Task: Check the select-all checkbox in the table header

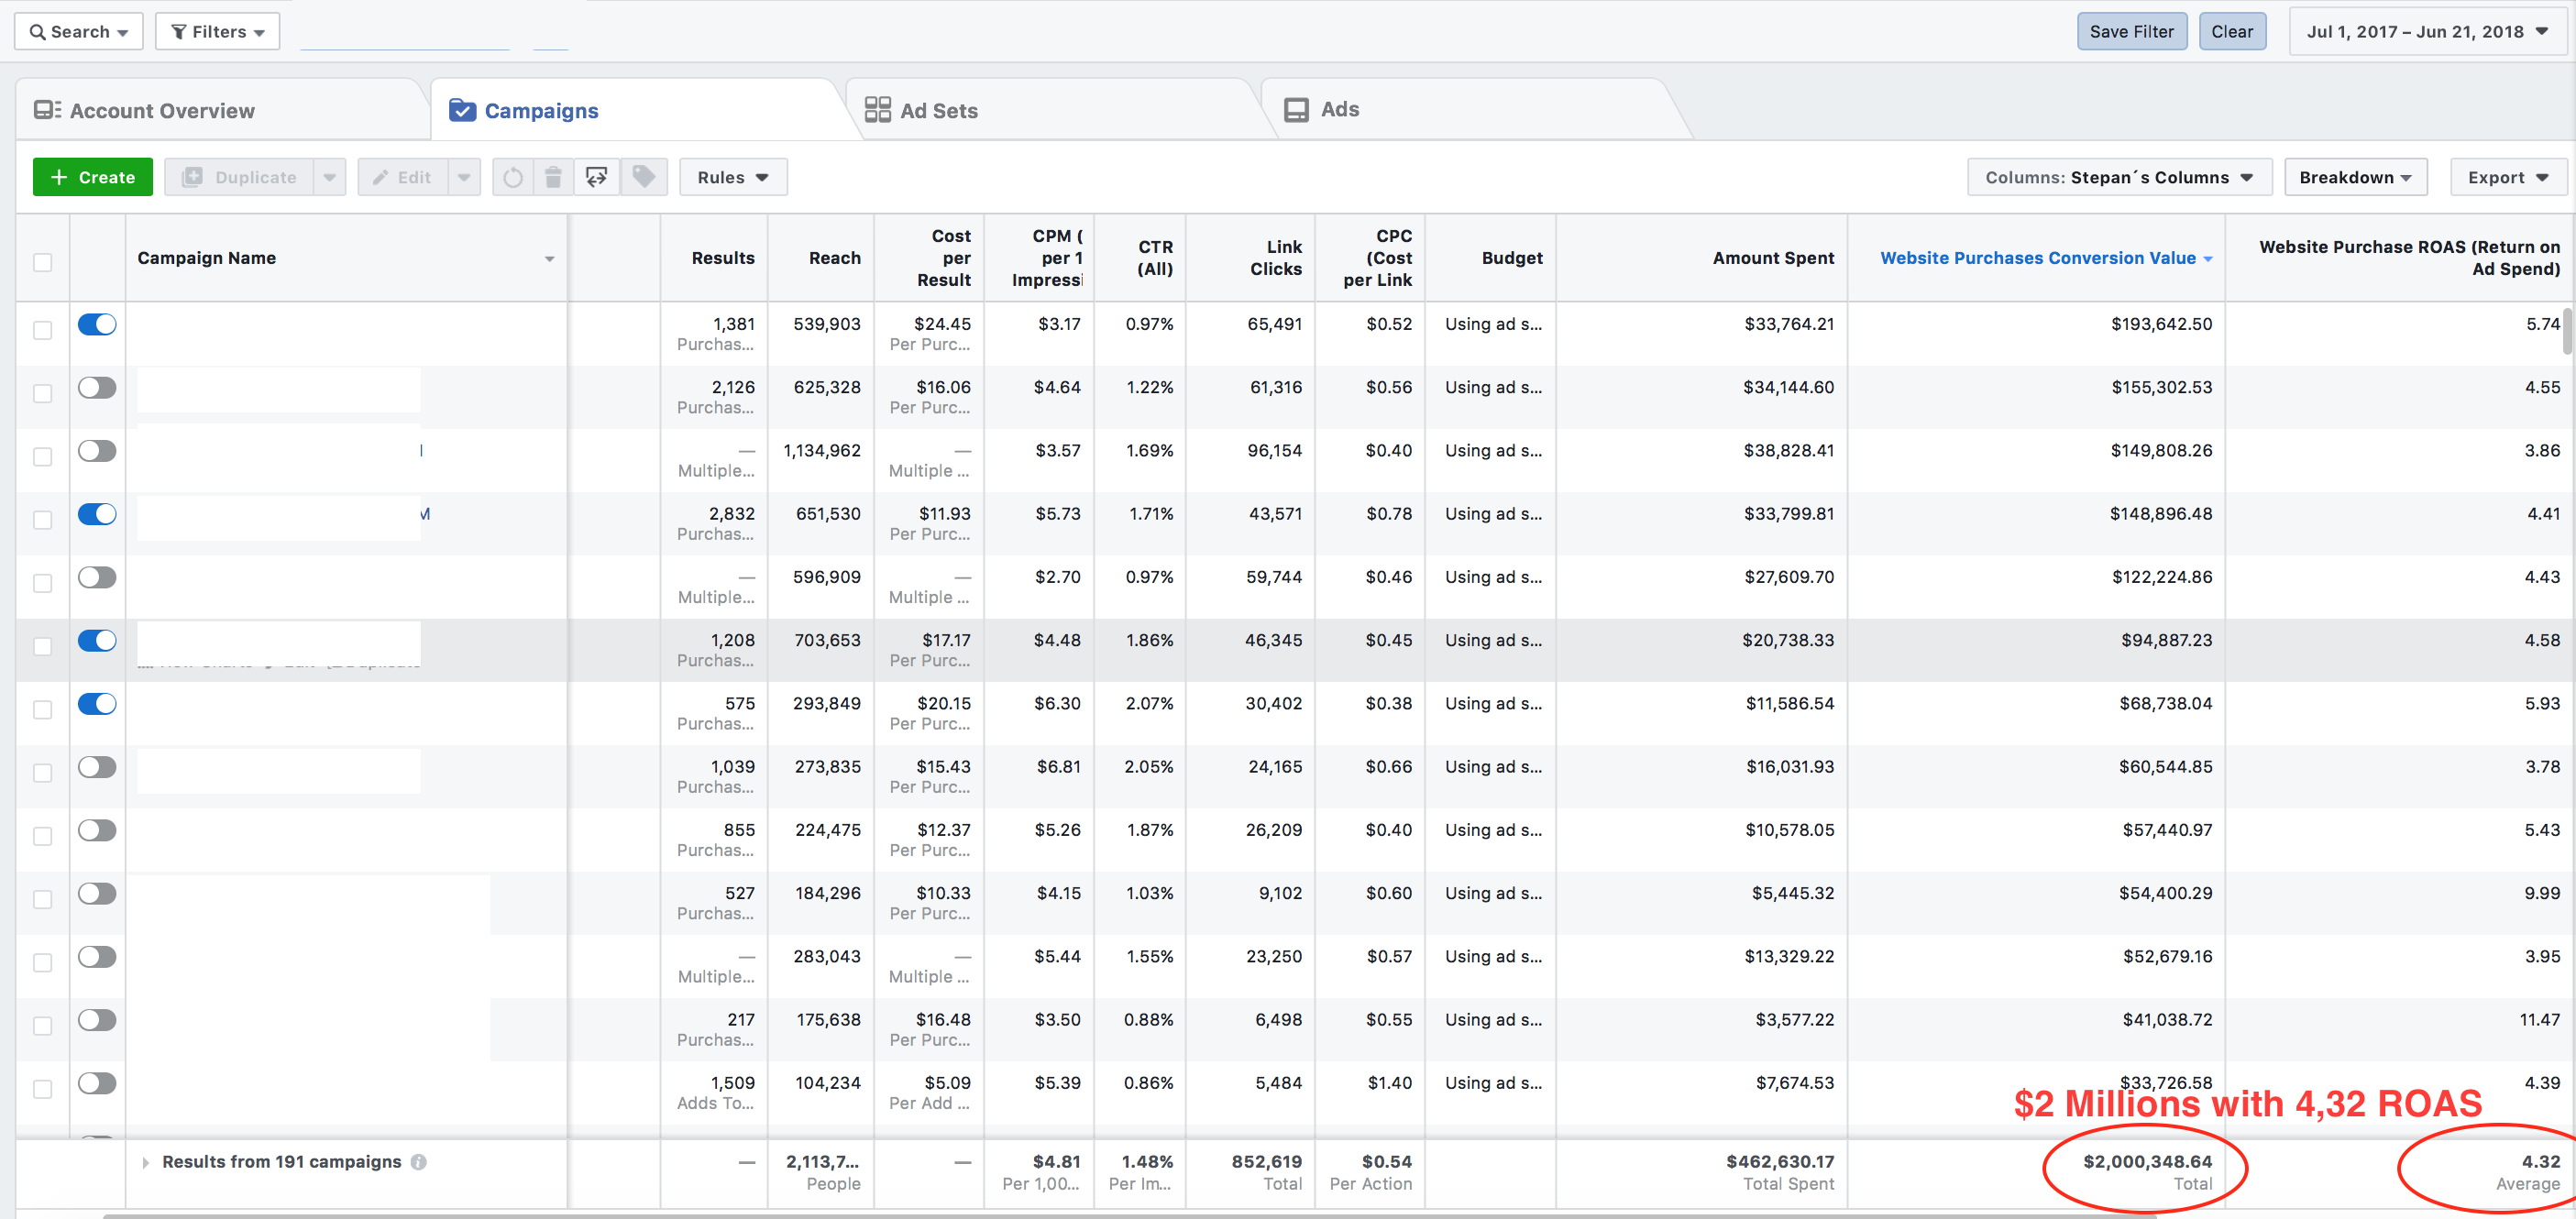Action: click(x=42, y=262)
